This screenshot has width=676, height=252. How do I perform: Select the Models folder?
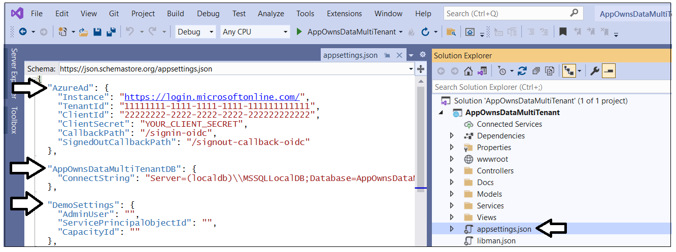point(489,194)
